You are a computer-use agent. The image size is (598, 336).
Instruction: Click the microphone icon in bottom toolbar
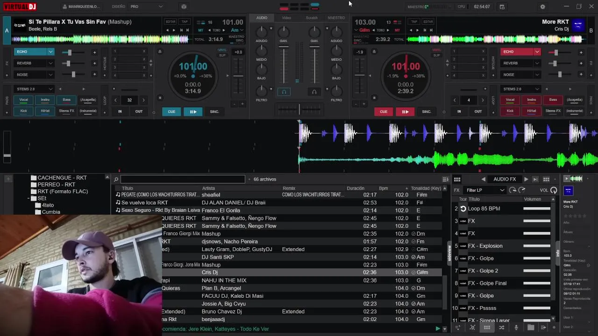click(516, 328)
